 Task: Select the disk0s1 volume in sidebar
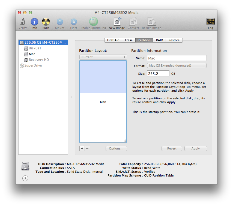click(x=43, y=48)
